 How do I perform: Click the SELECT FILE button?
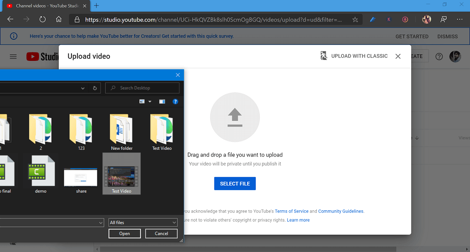click(x=235, y=184)
